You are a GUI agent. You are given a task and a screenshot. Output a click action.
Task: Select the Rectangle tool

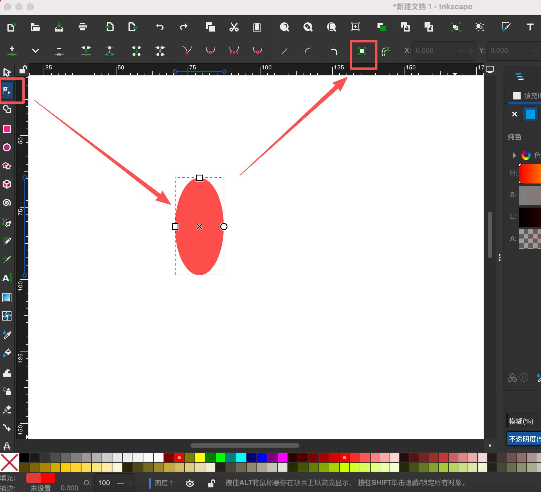point(7,129)
